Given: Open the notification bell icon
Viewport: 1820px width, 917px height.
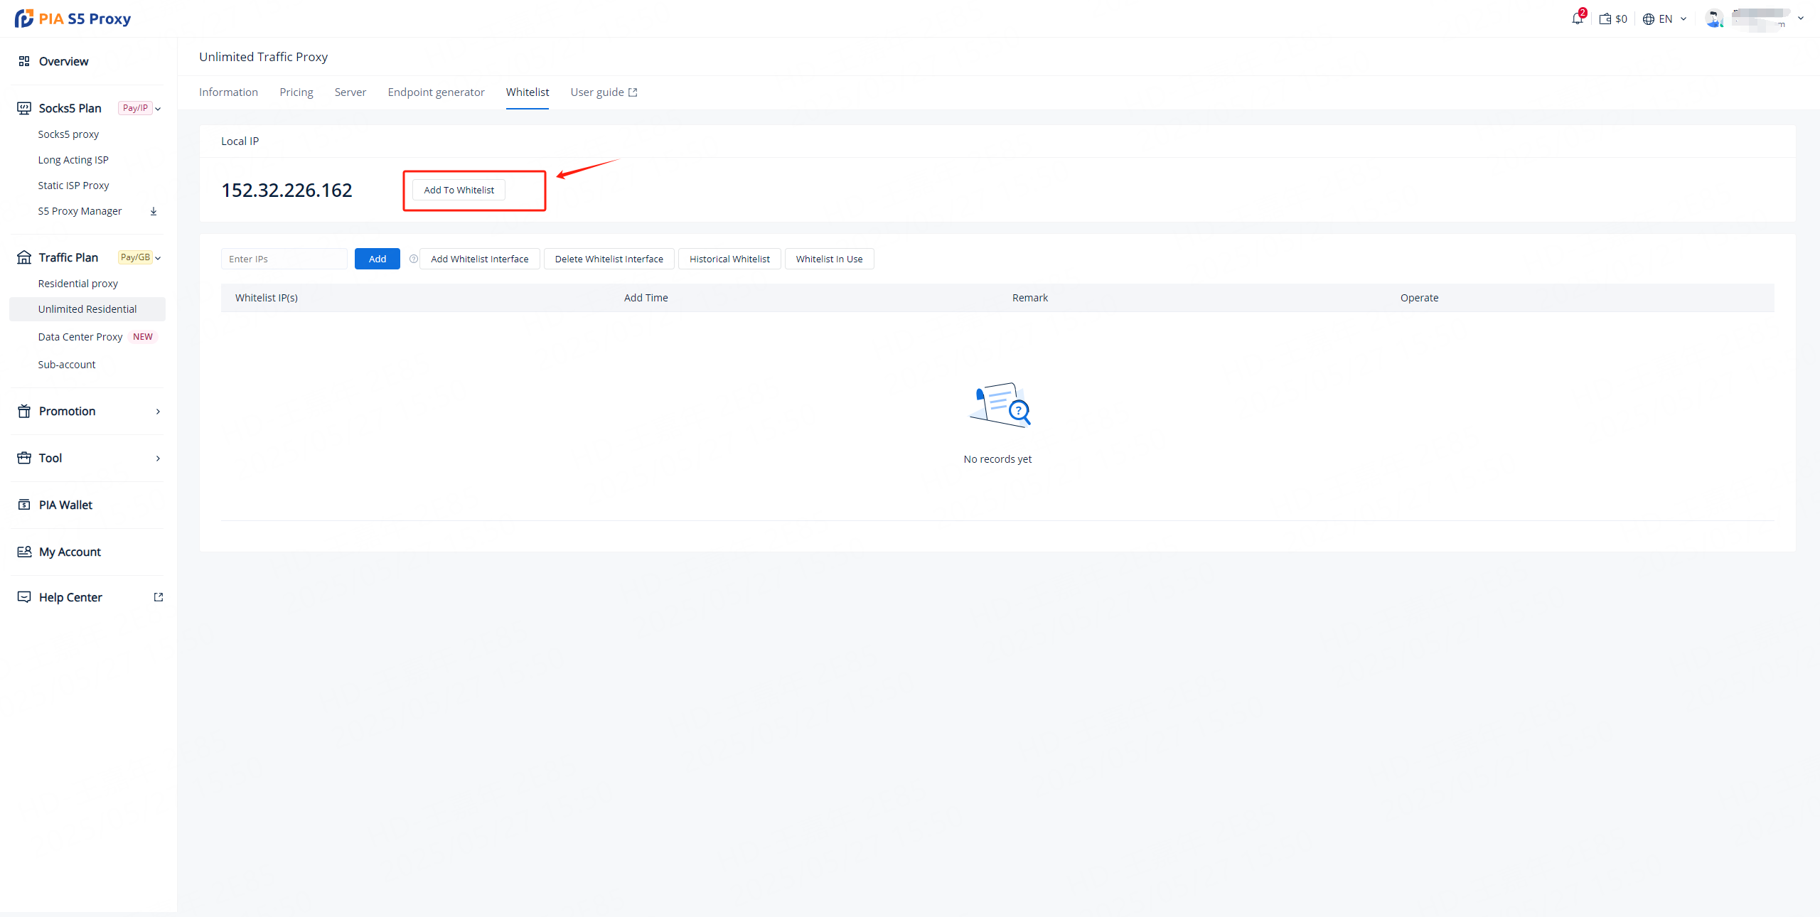Looking at the screenshot, I should [x=1577, y=19].
